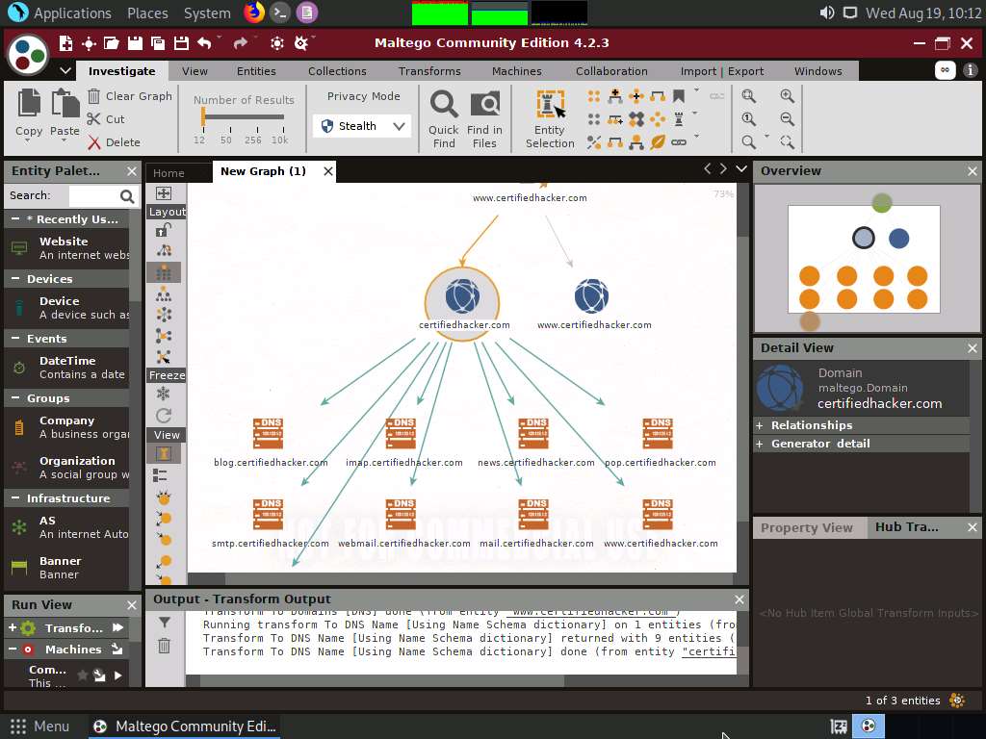Click the Undo arrow icon
This screenshot has height=739, width=986.
point(204,42)
